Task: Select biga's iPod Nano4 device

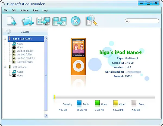Action: [x=26, y=39]
